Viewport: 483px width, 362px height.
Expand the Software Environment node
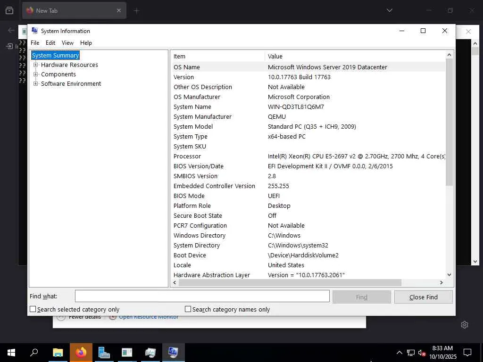click(x=36, y=84)
